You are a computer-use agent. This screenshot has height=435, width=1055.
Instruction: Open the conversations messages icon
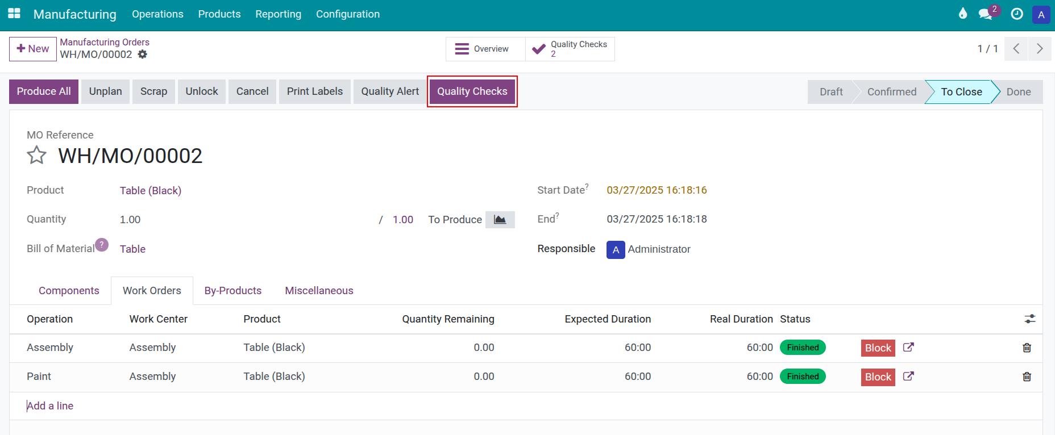click(986, 14)
